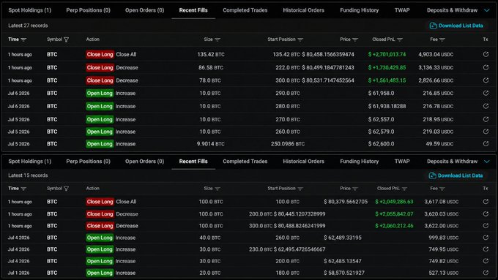Expand chevron after Deposits & Withdraw, 27 records panel
Viewport: 498px width, 280px height.
(x=486, y=10)
